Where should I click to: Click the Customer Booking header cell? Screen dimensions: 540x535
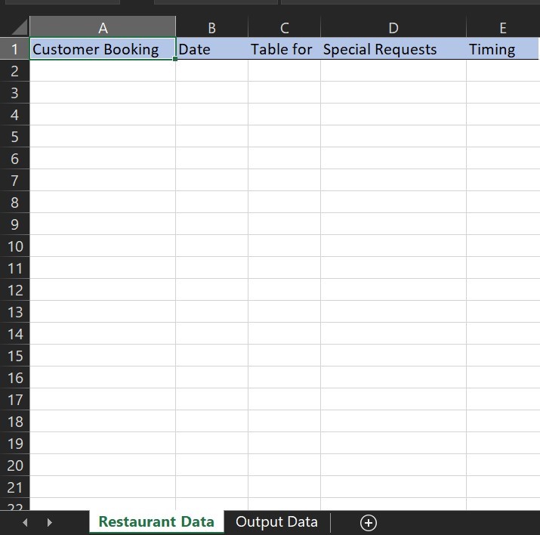click(103, 49)
